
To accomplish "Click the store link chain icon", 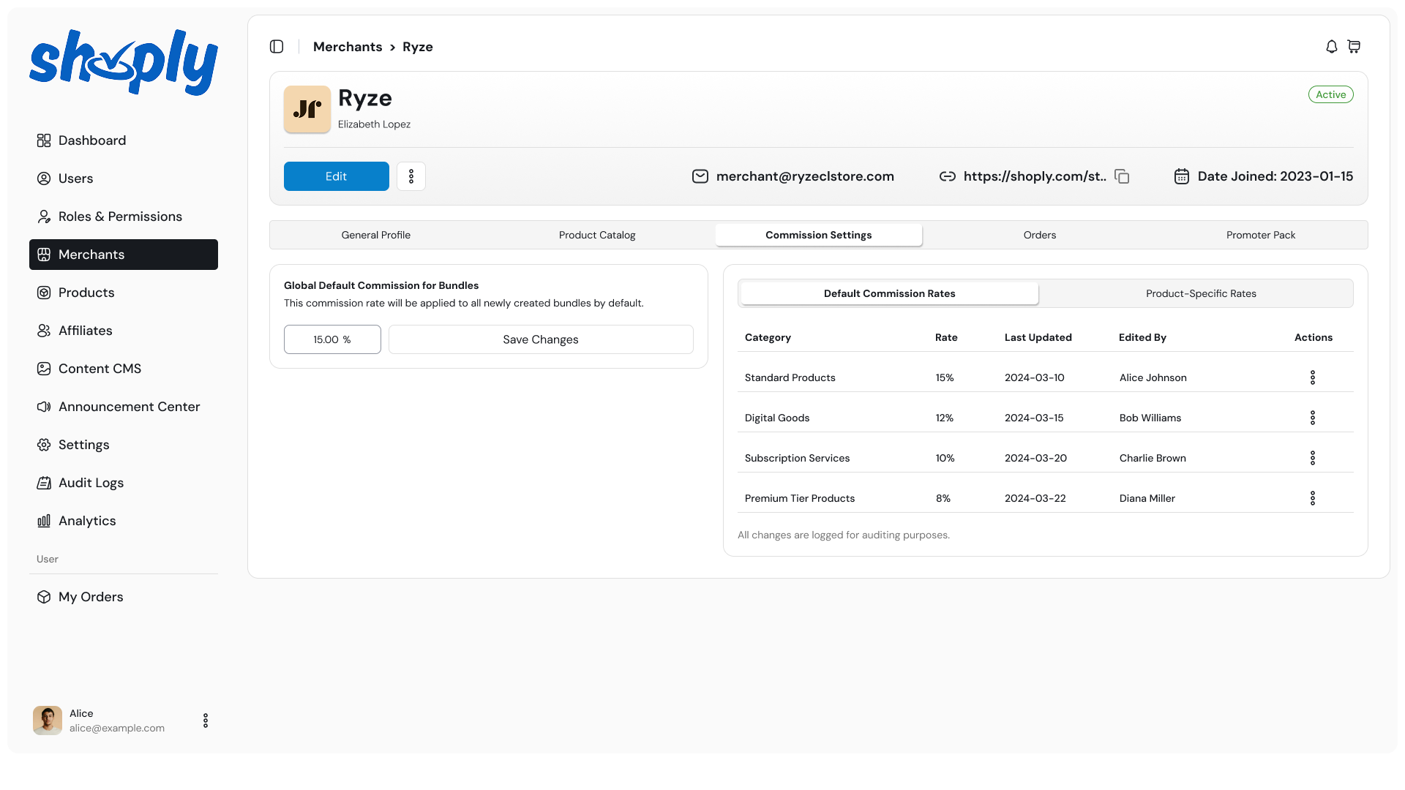I will pyautogui.click(x=948, y=176).
